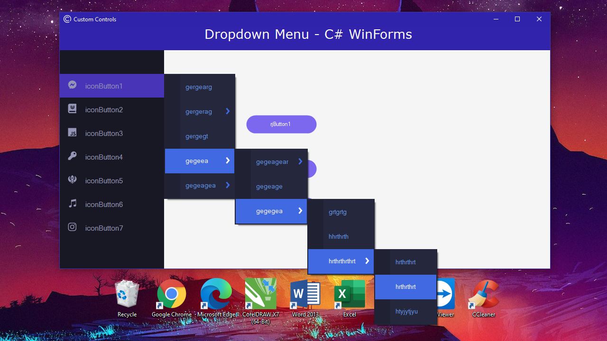Click the Custom Controls logo in the title bar
Image resolution: width=607 pixels, height=341 pixels.
(67, 19)
